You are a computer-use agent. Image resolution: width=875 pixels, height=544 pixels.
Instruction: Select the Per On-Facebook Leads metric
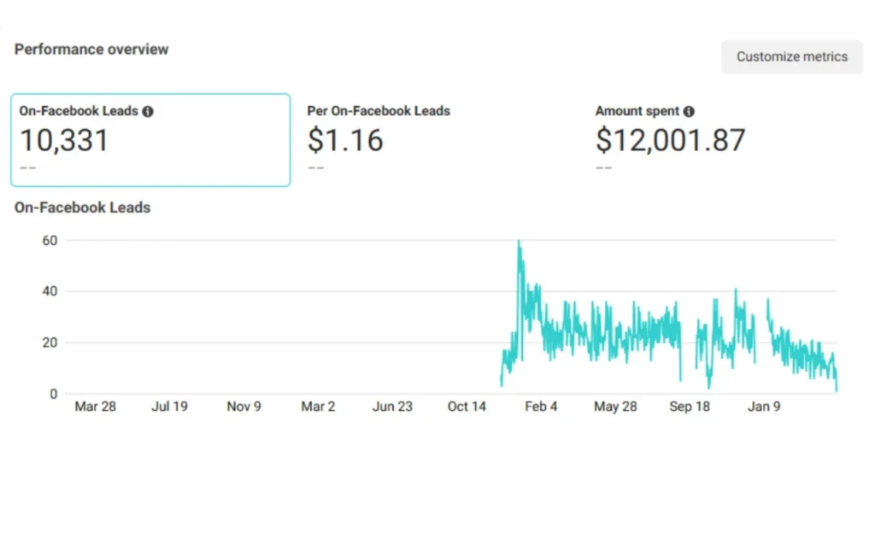(379, 111)
